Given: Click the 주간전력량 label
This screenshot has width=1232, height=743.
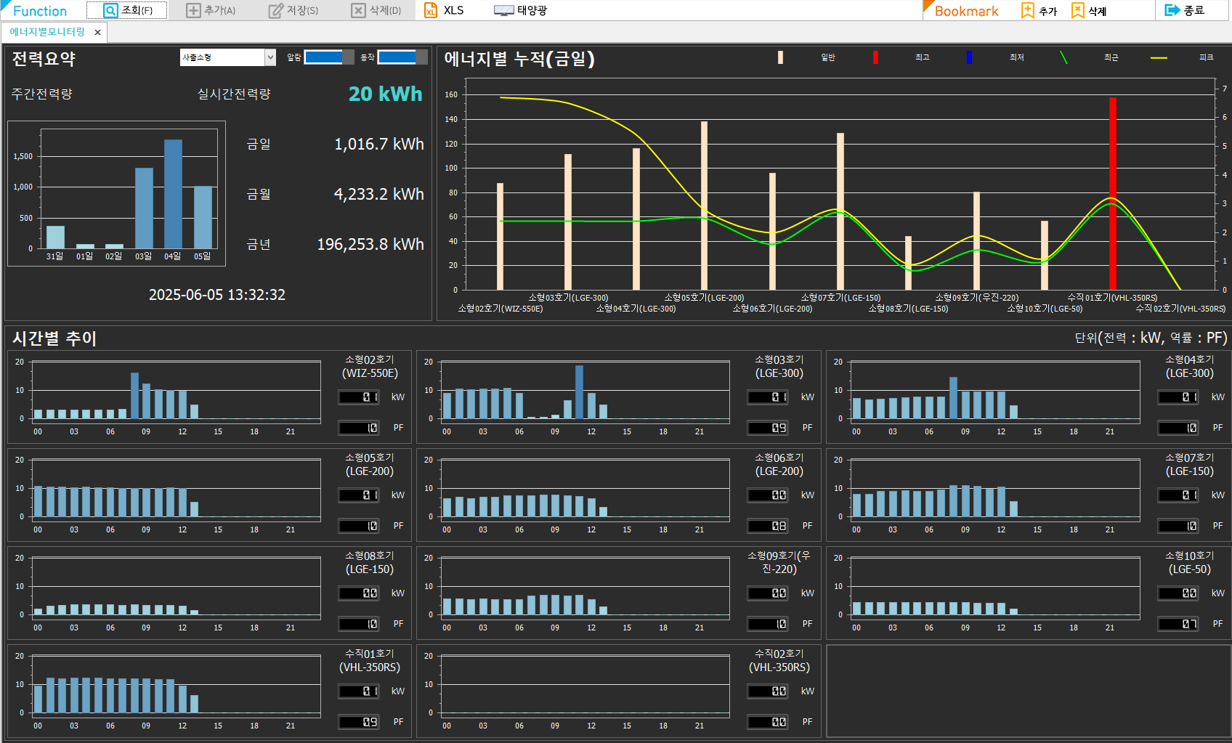Looking at the screenshot, I should pyautogui.click(x=41, y=94).
